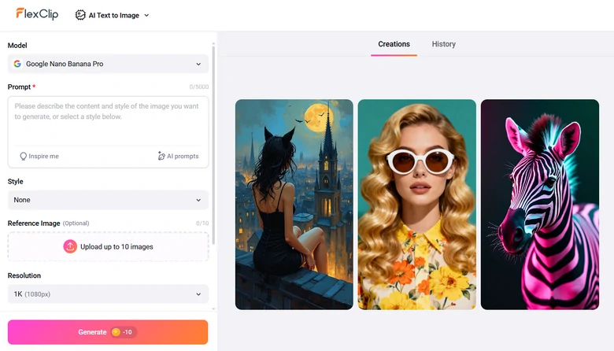Click the AI Text to Image tool icon
Image resolution: width=614 pixels, height=351 pixels.
(80, 15)
